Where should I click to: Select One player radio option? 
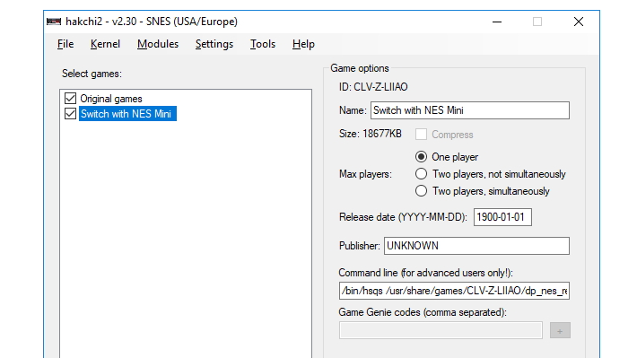click(x=421, y=157)
